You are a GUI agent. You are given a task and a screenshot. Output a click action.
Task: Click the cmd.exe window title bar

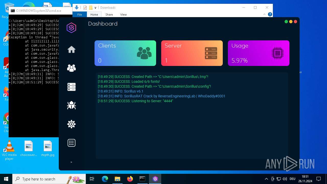coord(41,11)
